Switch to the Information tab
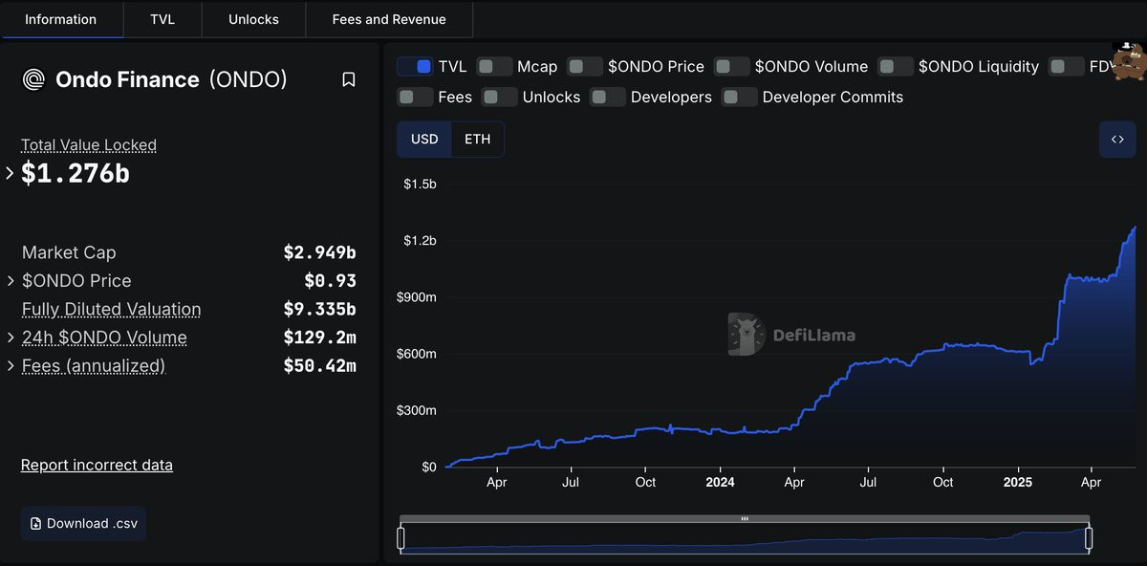This screenshot has width=1147, height=566. click(61, 19)
